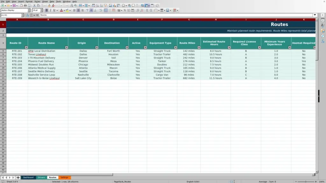Open the Origin column filter dropdown
Screen dimensions: 326x183
(97, 48)
